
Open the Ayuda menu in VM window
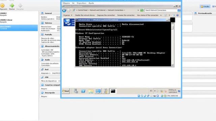(91, 3)
